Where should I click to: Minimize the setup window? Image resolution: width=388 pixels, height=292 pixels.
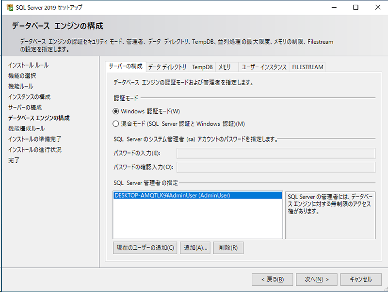(334, 7)
